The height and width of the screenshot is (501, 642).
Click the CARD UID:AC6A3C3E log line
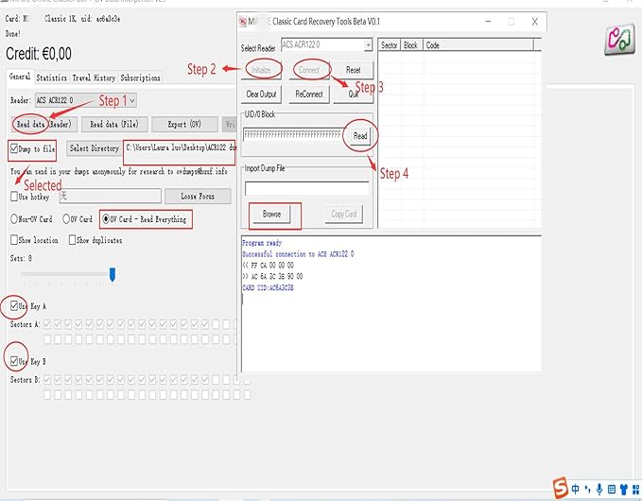pos(268,287)
